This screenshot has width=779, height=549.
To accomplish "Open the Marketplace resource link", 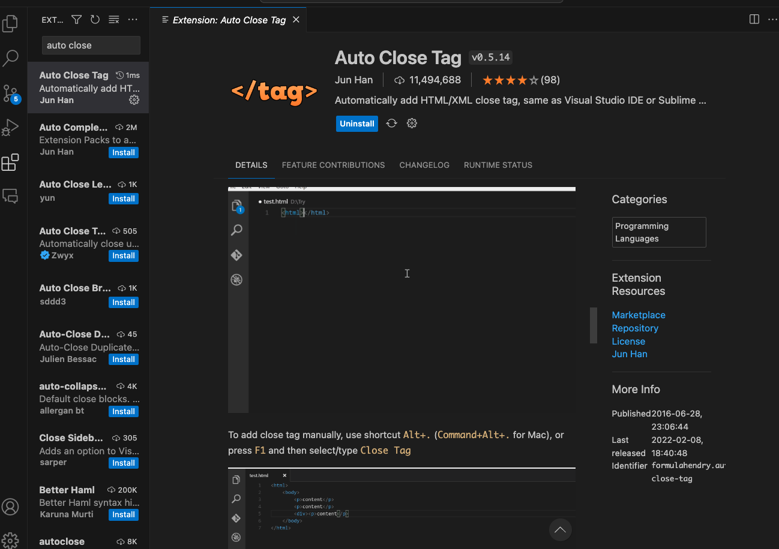I will click(639, 315).
